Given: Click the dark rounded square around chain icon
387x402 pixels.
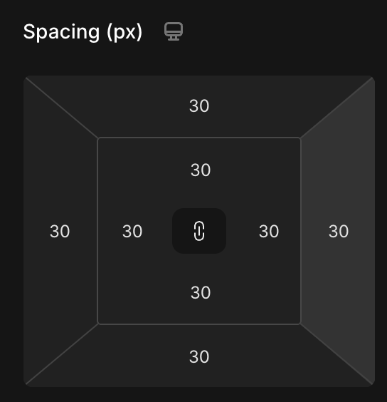Looking at the screenshot, I should (199, 231).
